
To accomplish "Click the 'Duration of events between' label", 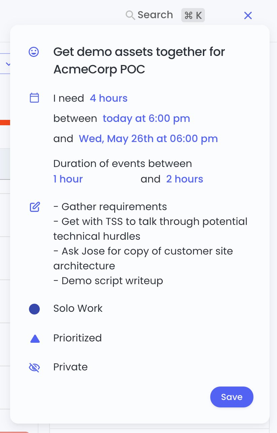I will (x=123, y=164).
